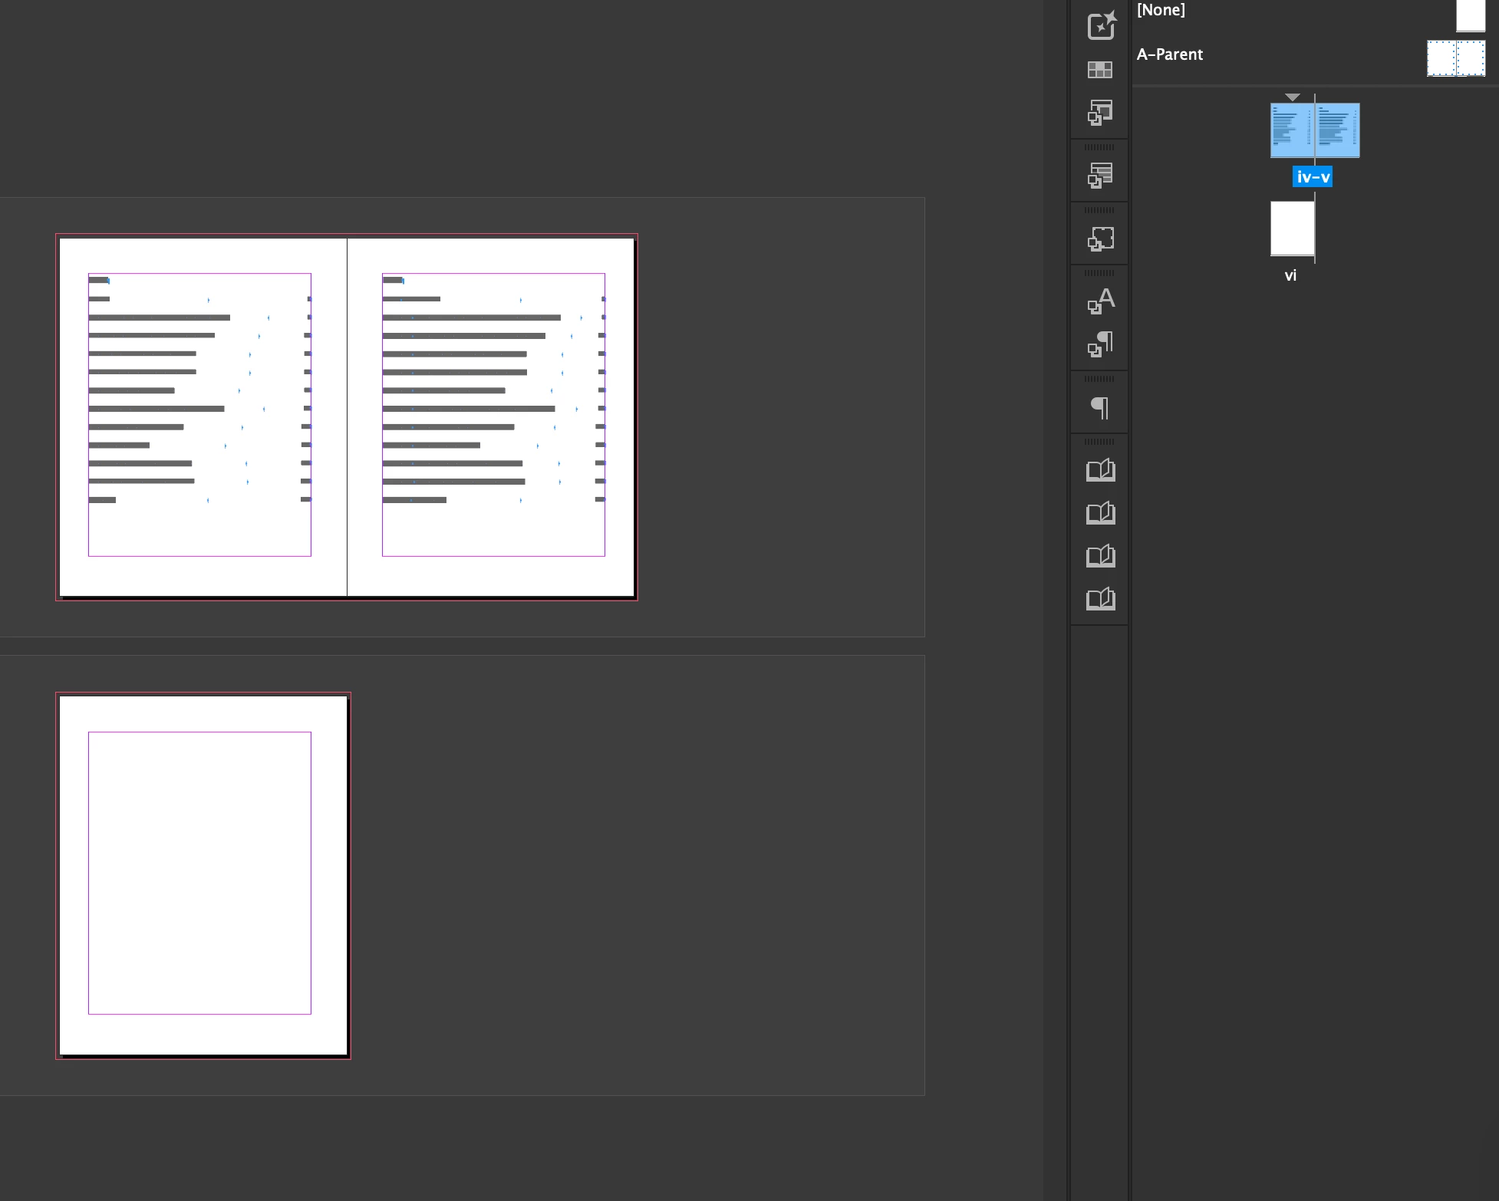Click the iv–v spread page label
Viewport: 1499px width, 1201px height.
[1313, 177]
